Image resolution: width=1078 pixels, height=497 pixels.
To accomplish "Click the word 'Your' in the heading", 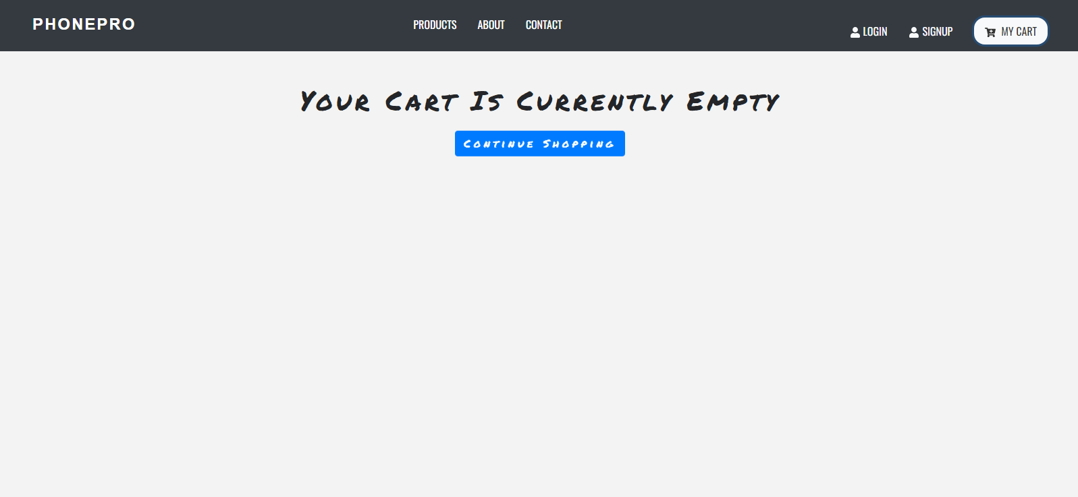I will 335,101.
